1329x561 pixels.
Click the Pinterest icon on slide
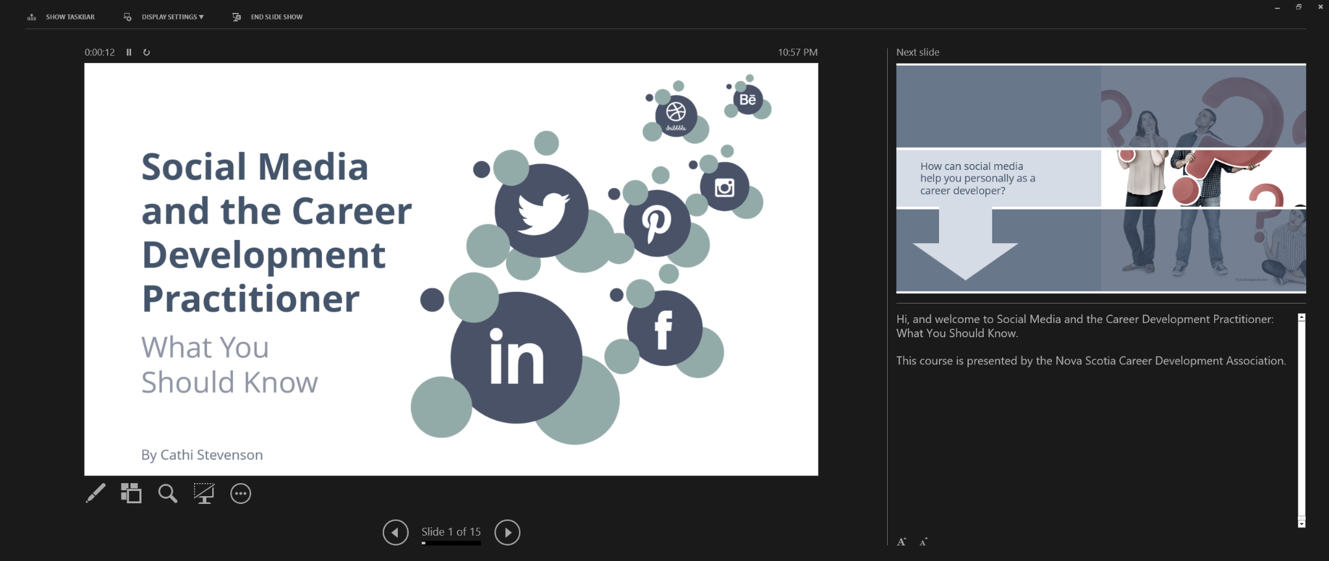coord(657,223)
